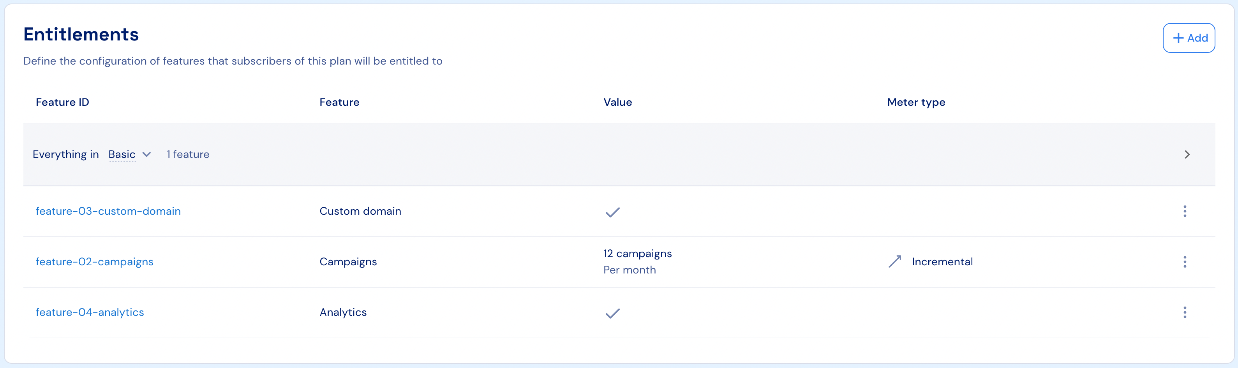Expand inherited features with right chevron
This screenshot has width=1238, height=368.
[1187, 154]
